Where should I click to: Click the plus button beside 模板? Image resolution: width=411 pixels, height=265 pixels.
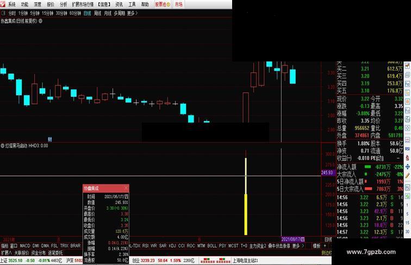325,246
